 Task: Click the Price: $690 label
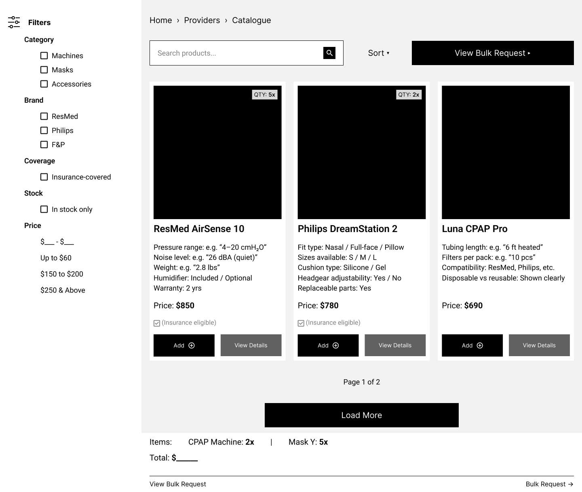[x=462, y=306]
